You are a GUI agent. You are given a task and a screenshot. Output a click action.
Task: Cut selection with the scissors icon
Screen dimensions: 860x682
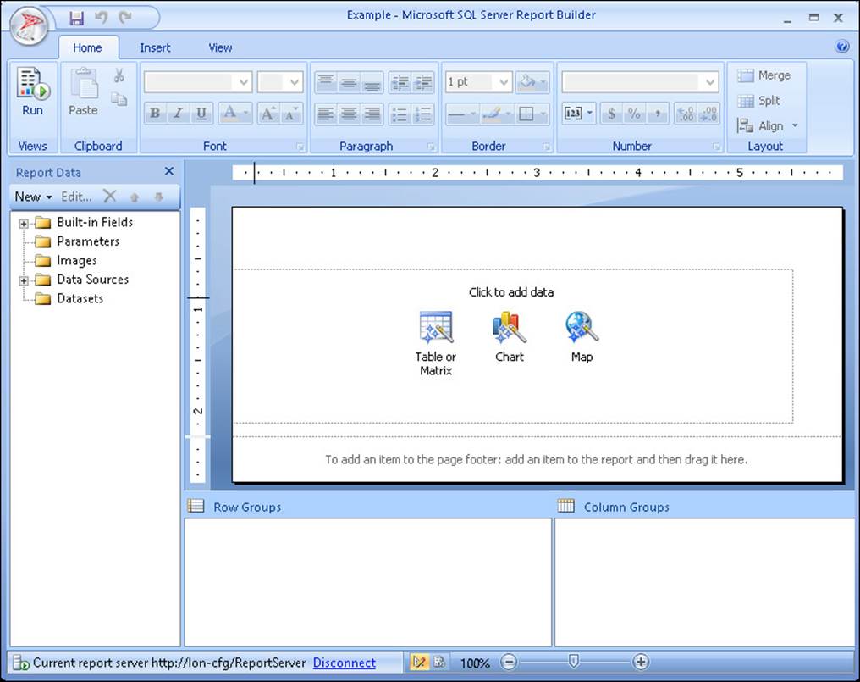(x=119, y=75)
